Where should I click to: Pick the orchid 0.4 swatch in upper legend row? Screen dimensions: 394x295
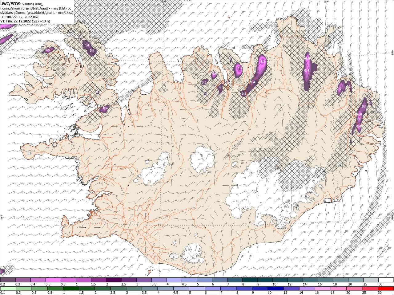pyautogui.click(x=38, y=280)
